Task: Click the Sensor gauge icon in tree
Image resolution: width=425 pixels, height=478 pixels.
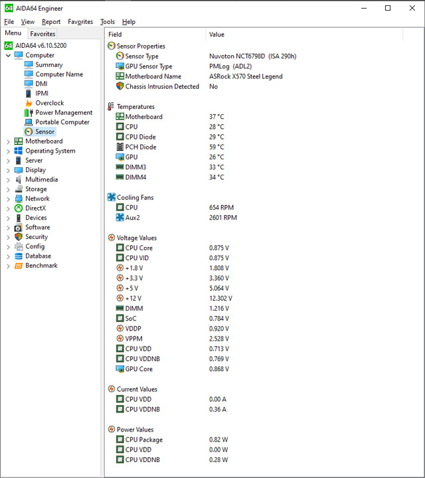Action: (x=29, y=131)
